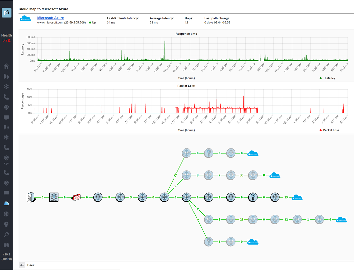Viewport: 359px width, 270px height.
Task: Open the book icon in the sidebar
Action: click(x=6, y=245)
